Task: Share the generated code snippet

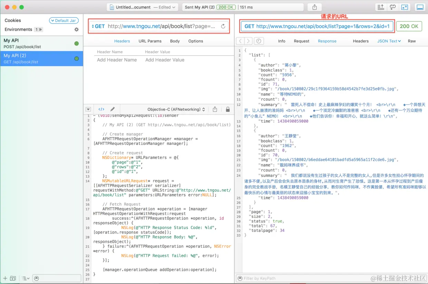Action: click(x=215, y=109)
